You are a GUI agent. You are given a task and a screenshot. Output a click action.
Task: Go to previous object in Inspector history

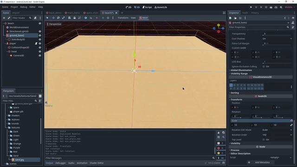tap(285, 18)
